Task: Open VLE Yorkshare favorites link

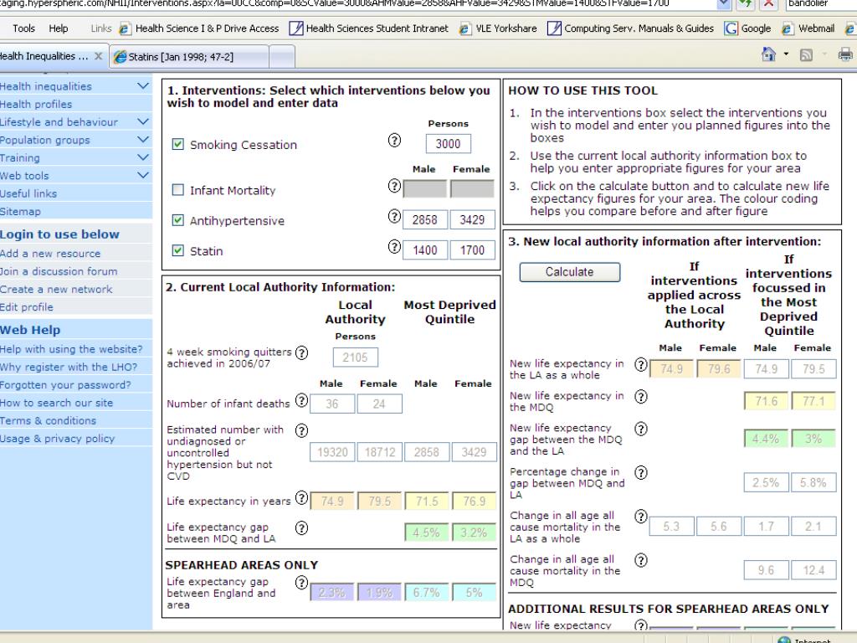Action: (497, 28)
